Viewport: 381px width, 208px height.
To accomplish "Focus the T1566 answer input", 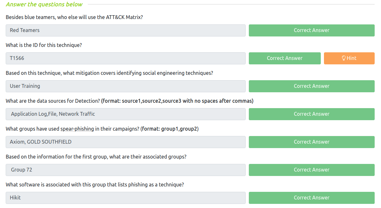I will (126, 58).
